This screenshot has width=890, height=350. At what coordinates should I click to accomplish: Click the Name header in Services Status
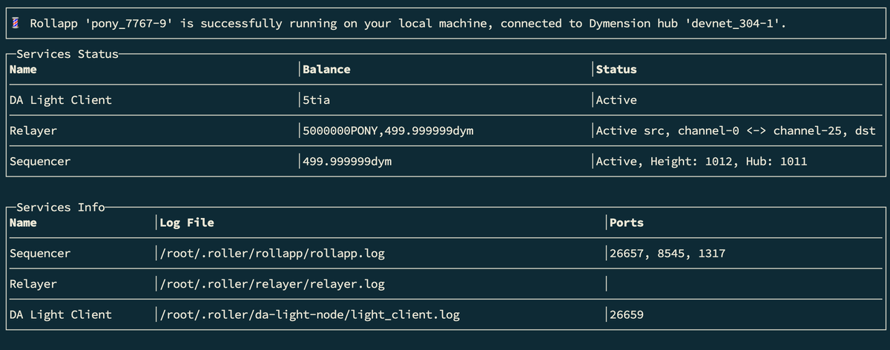pos(23,69)
